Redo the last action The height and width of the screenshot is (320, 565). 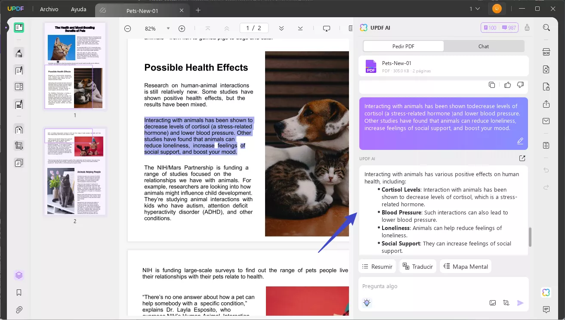click(x=546, y=187)
